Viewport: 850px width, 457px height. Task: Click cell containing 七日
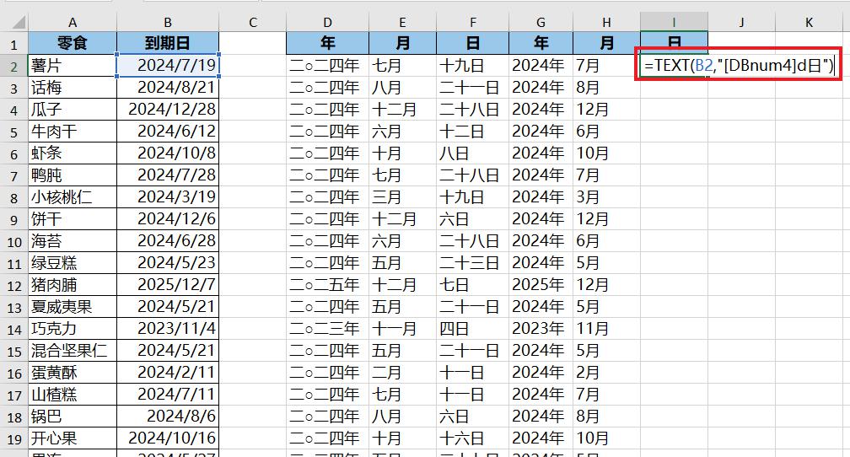tap(472, 285)
